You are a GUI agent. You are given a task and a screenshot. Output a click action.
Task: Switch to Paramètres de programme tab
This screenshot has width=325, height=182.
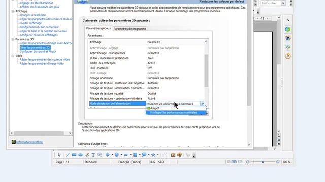(130, 29)
